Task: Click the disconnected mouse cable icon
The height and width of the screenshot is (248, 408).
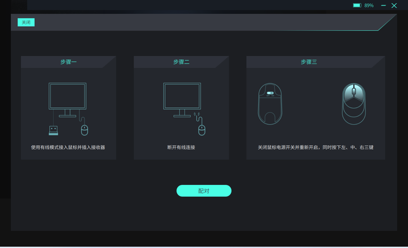Action: (200, 124)
